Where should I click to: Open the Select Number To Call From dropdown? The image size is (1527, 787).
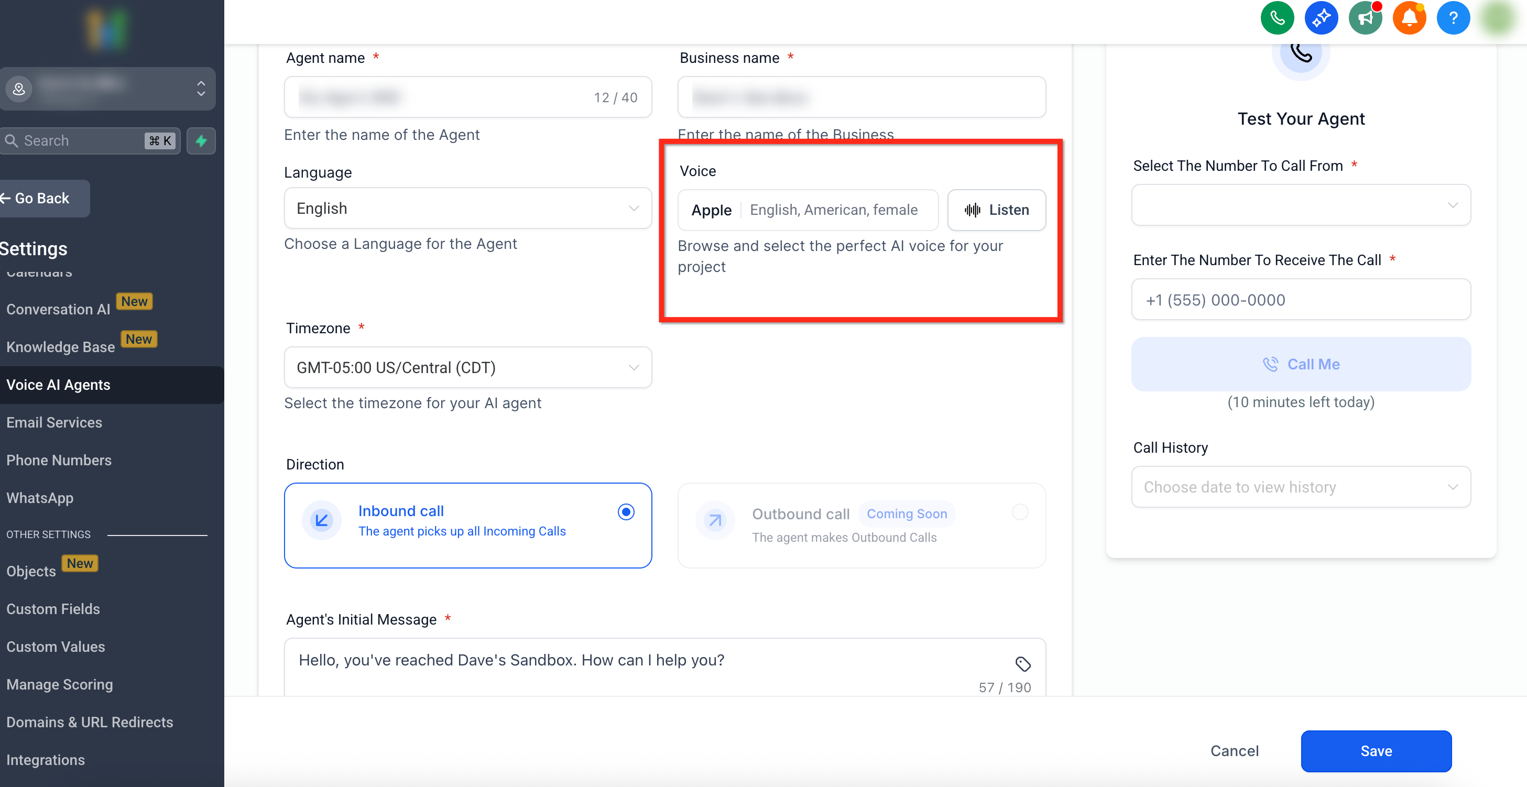(x=1301, y=205)
